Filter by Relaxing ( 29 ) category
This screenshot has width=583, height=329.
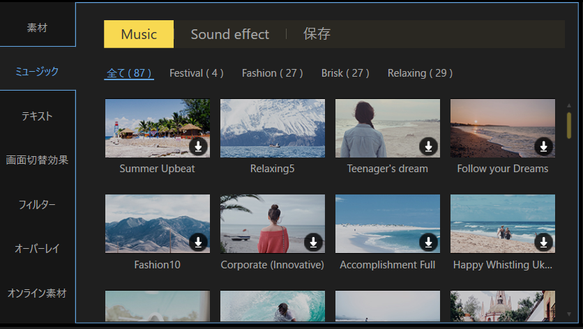[420, 73]
